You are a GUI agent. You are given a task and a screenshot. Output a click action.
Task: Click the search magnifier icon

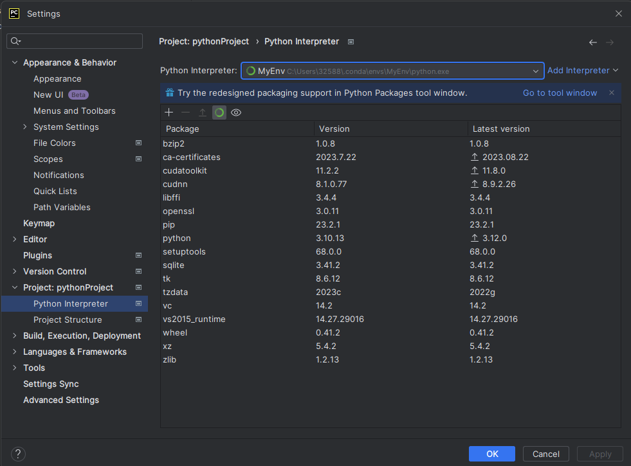point(15,41)
